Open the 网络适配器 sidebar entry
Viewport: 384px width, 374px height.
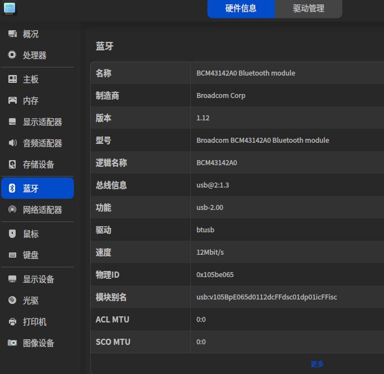tap(38, 209)
